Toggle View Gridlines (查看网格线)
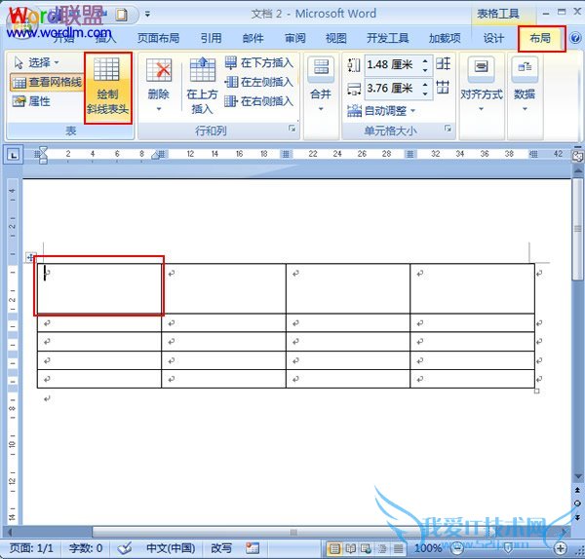Screen dimensions: 585x559 pyautogui.click(x=47, y=83)
